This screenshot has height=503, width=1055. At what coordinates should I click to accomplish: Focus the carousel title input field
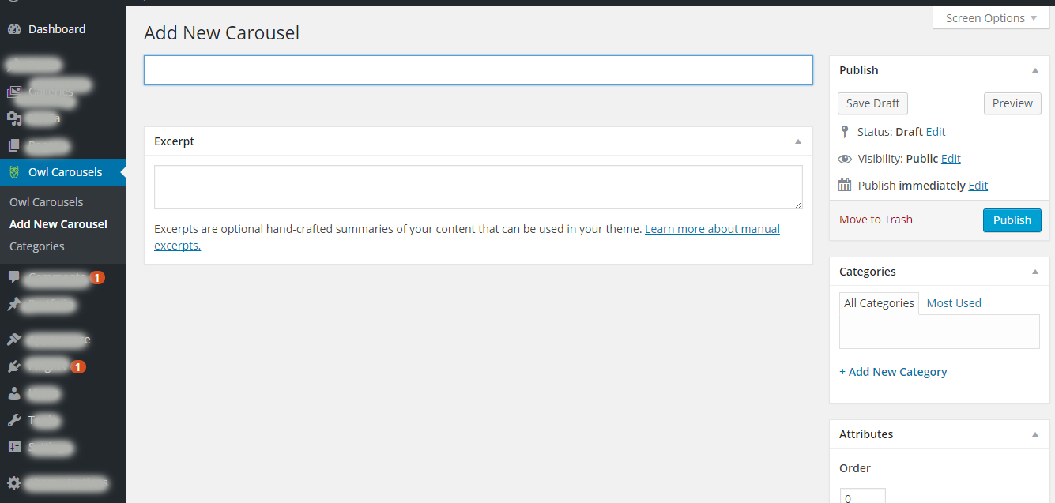[x=478, y=70]
